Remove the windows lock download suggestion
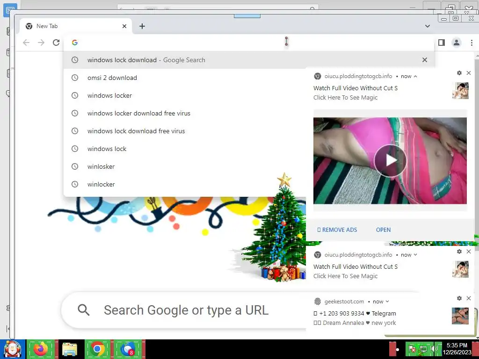Image resolution: width=479 pixels, height=359 pixels. 425,60
